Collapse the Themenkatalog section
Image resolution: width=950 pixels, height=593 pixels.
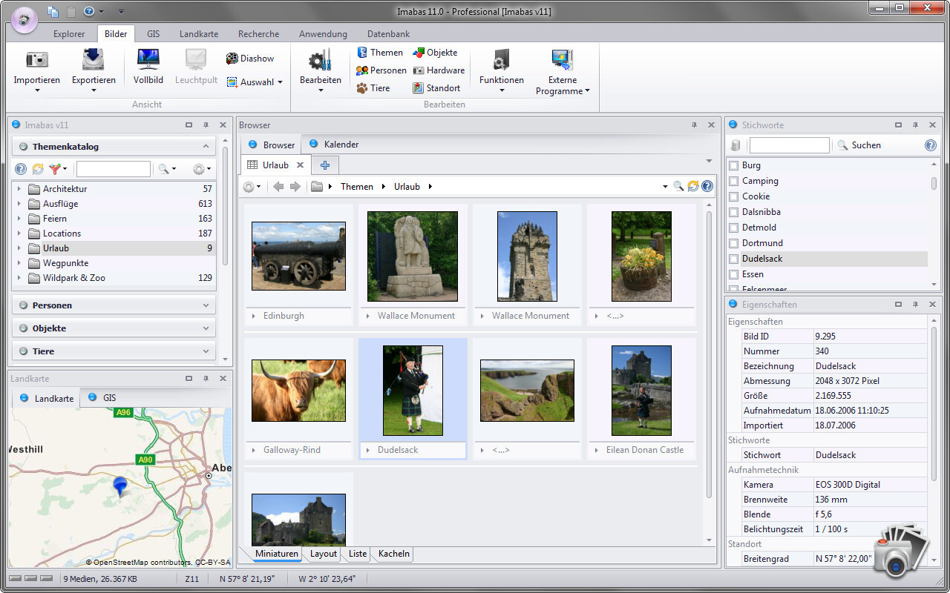(x=114, y=147)
